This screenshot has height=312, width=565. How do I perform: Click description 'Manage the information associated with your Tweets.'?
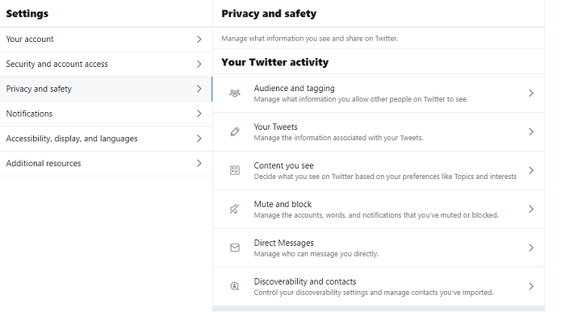tap(338, 138)
